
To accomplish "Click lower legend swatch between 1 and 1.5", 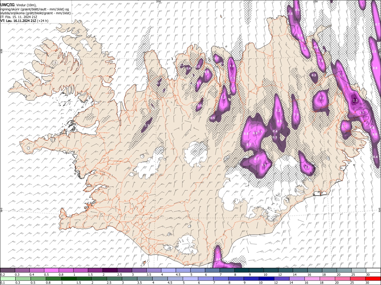I will [68, 279].
